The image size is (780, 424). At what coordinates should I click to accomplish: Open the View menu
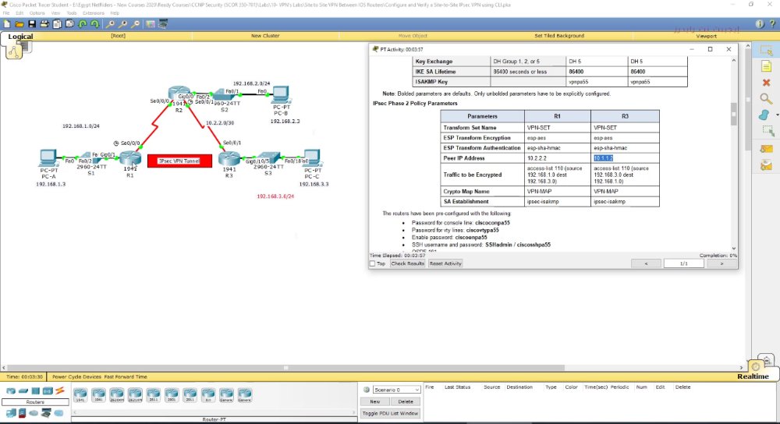(55, 13)
